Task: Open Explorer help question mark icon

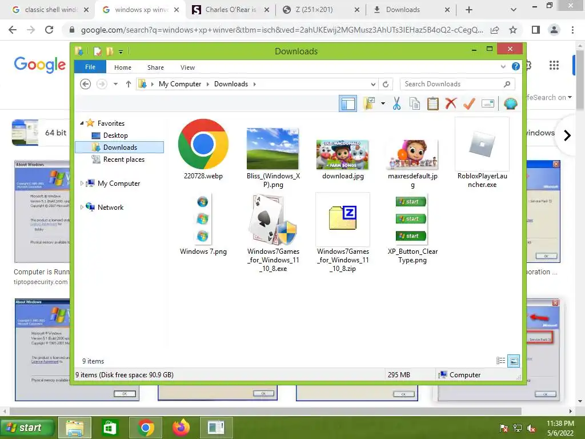Action: point(516,66)
